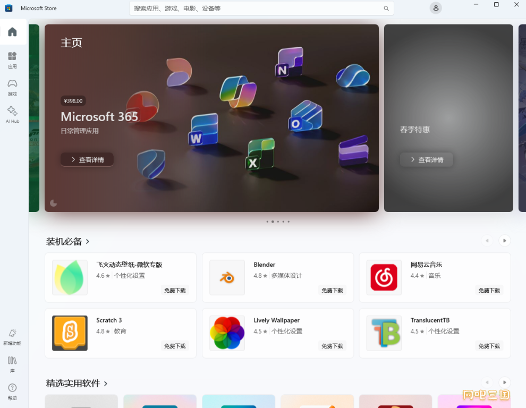Screen dimensions: 526x408
Task: Show previous apps in 精选实用软件 row
Action: 487,382
